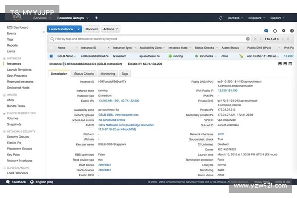Open Spot Requests in sidebar
This screenshot has width=297, height=198.
17,76
